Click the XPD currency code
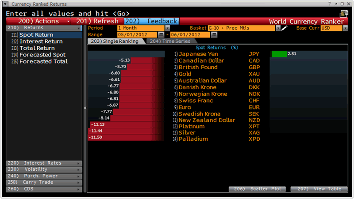Image resolution: width=354 pixels, height=199 pixels. pyautogui.click(x=254, y=139)
